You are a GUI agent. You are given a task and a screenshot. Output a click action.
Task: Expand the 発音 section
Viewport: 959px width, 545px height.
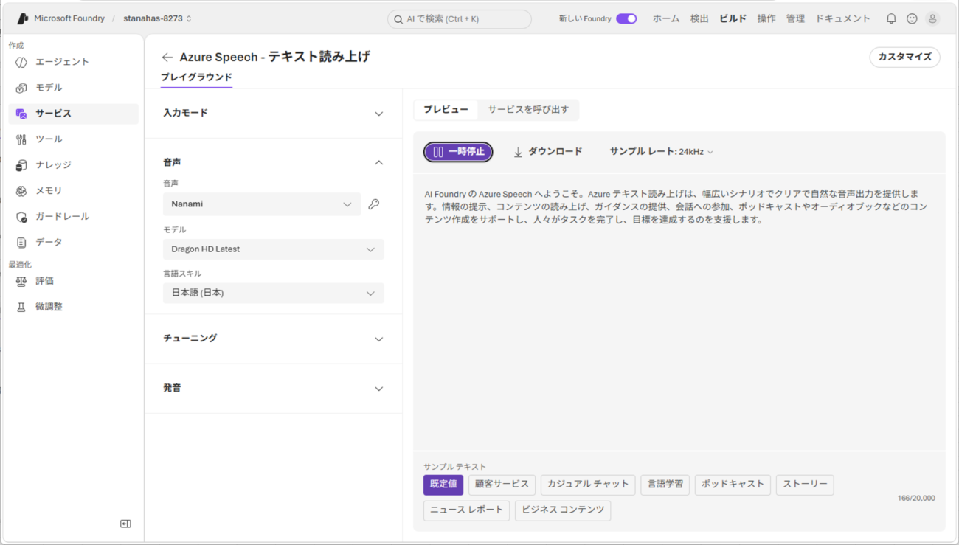coord(273,388)
